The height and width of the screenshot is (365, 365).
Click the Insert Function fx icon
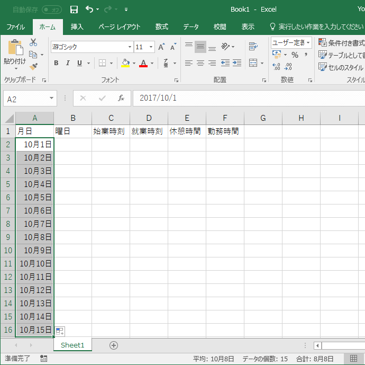(x=121, y=98)
